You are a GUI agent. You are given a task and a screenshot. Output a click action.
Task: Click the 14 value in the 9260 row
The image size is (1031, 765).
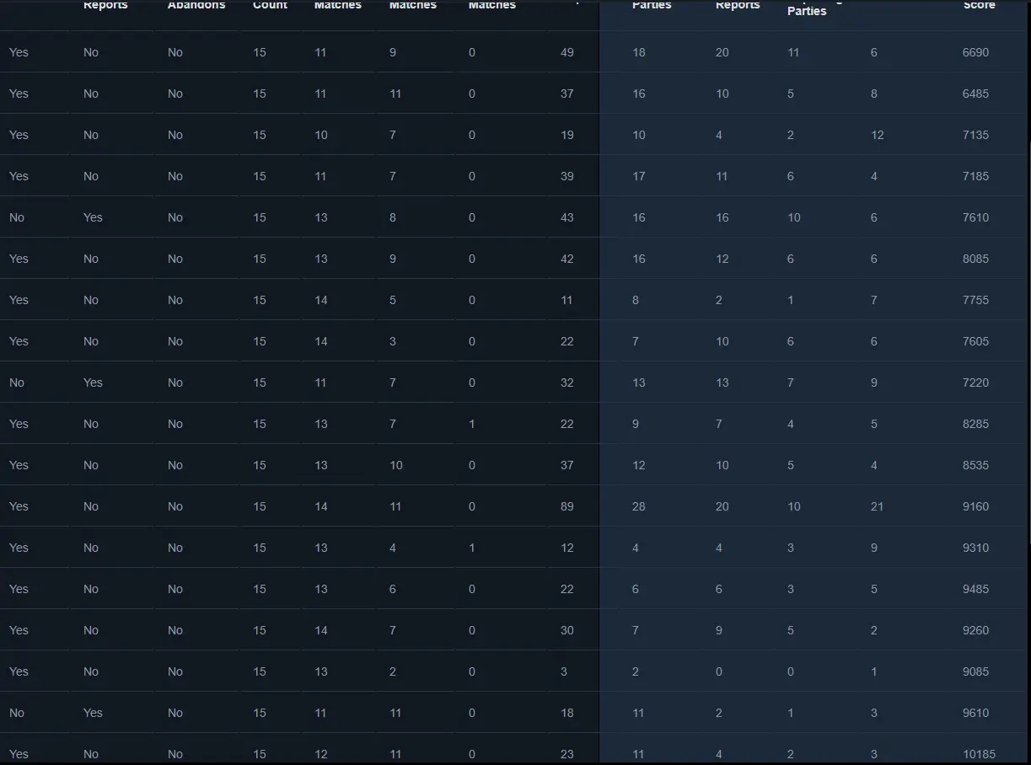[321, 630]
